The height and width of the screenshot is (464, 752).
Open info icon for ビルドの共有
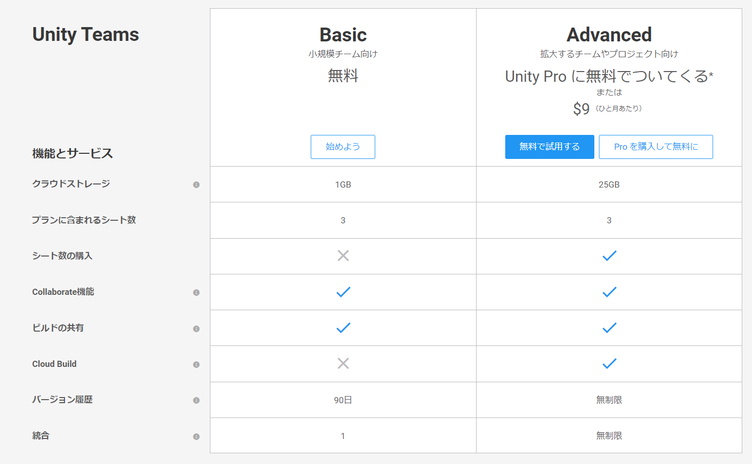point(196,329)
